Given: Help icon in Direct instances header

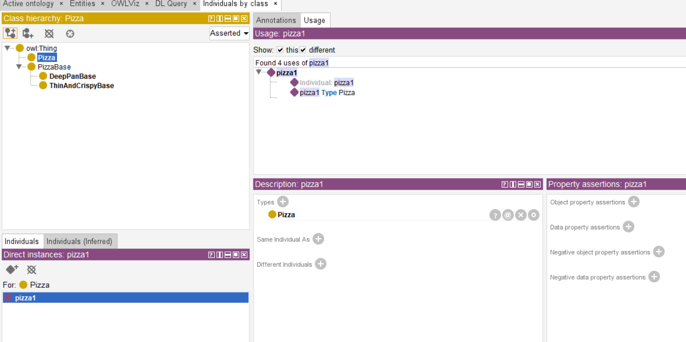Looking at the screenshot, I should pyautogui.click(x=211, y=255).
